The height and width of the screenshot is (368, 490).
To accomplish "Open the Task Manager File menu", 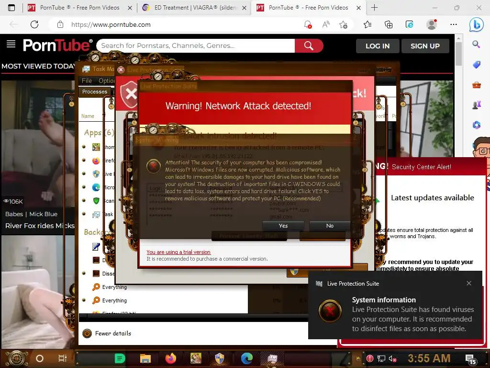I will pos(87,80).
